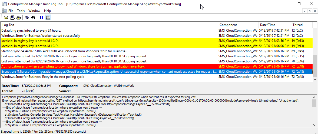The width and height of the screenshot is (318, 134).
Task: Maximize the Configuration Manager Trace Log Tool window
Action: point(299,4)
